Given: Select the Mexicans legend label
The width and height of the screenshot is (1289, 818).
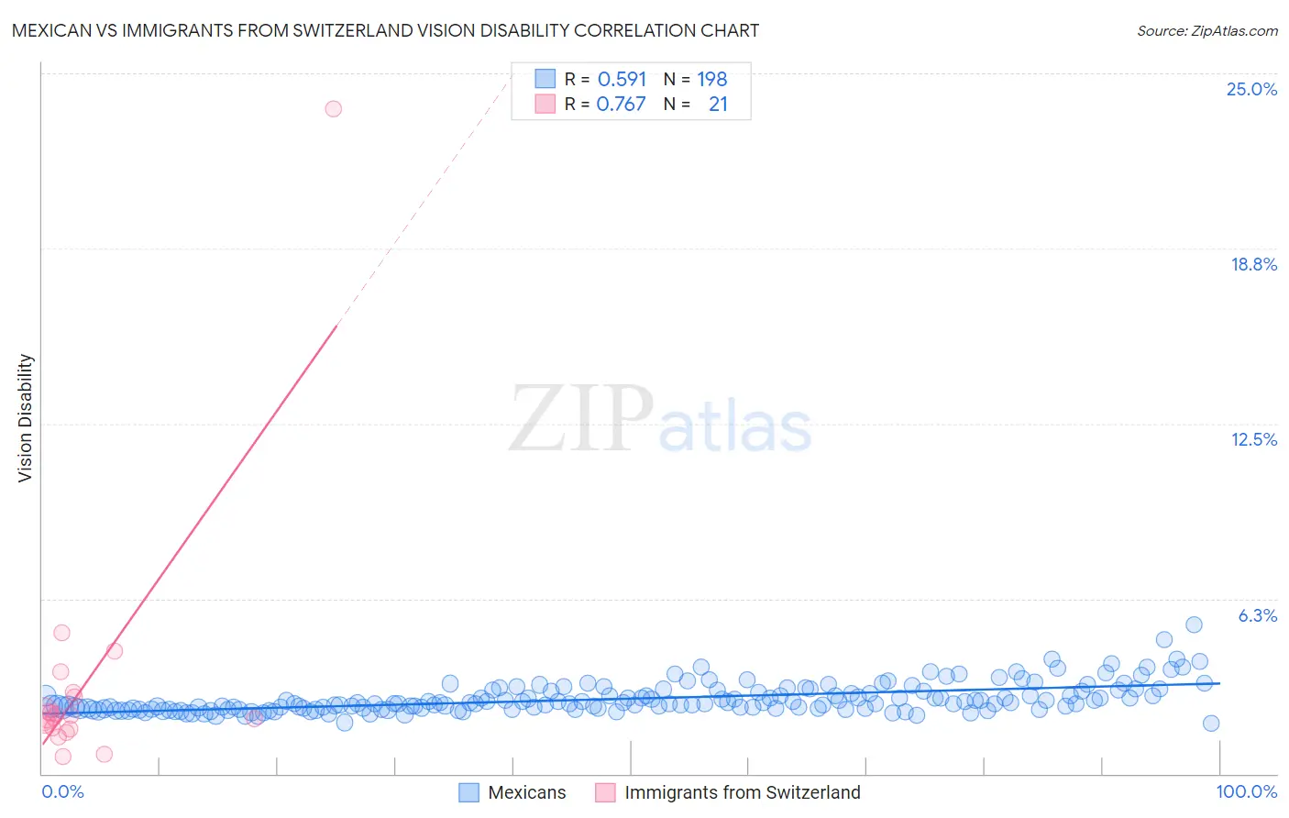Looking at the screenshot, I should pos(527,792).
